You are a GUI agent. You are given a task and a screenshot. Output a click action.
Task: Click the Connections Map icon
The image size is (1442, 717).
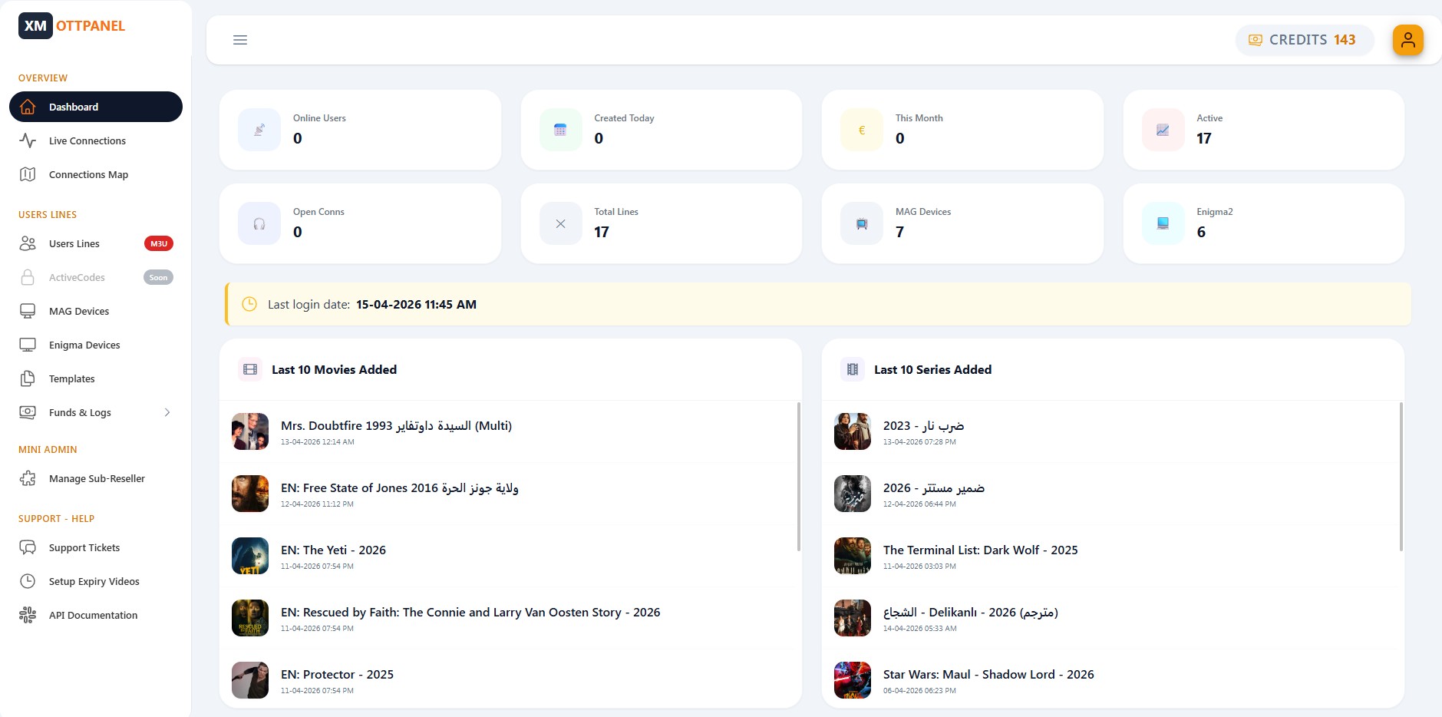click(28, 174)
